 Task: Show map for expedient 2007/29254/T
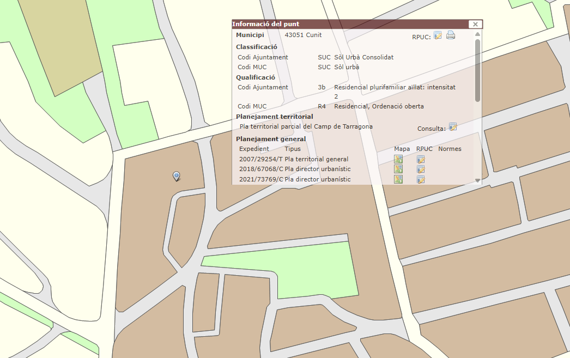pyautogui.click(x=398, y=159)
